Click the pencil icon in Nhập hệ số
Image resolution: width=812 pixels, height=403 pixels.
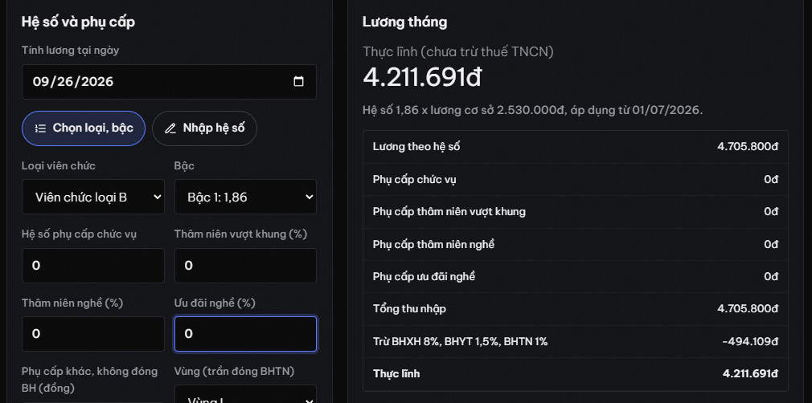coord(170,128)
